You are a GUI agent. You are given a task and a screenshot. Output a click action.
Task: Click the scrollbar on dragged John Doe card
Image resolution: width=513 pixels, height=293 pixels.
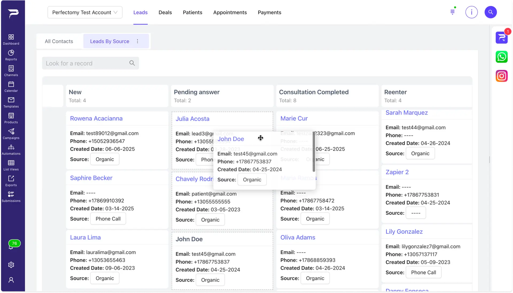314,152
